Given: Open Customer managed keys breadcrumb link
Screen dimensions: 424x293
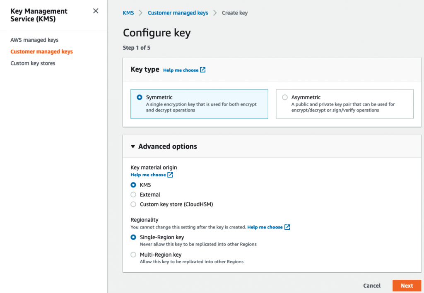Looking at the screenshot, I should click(x=178, y=13).
